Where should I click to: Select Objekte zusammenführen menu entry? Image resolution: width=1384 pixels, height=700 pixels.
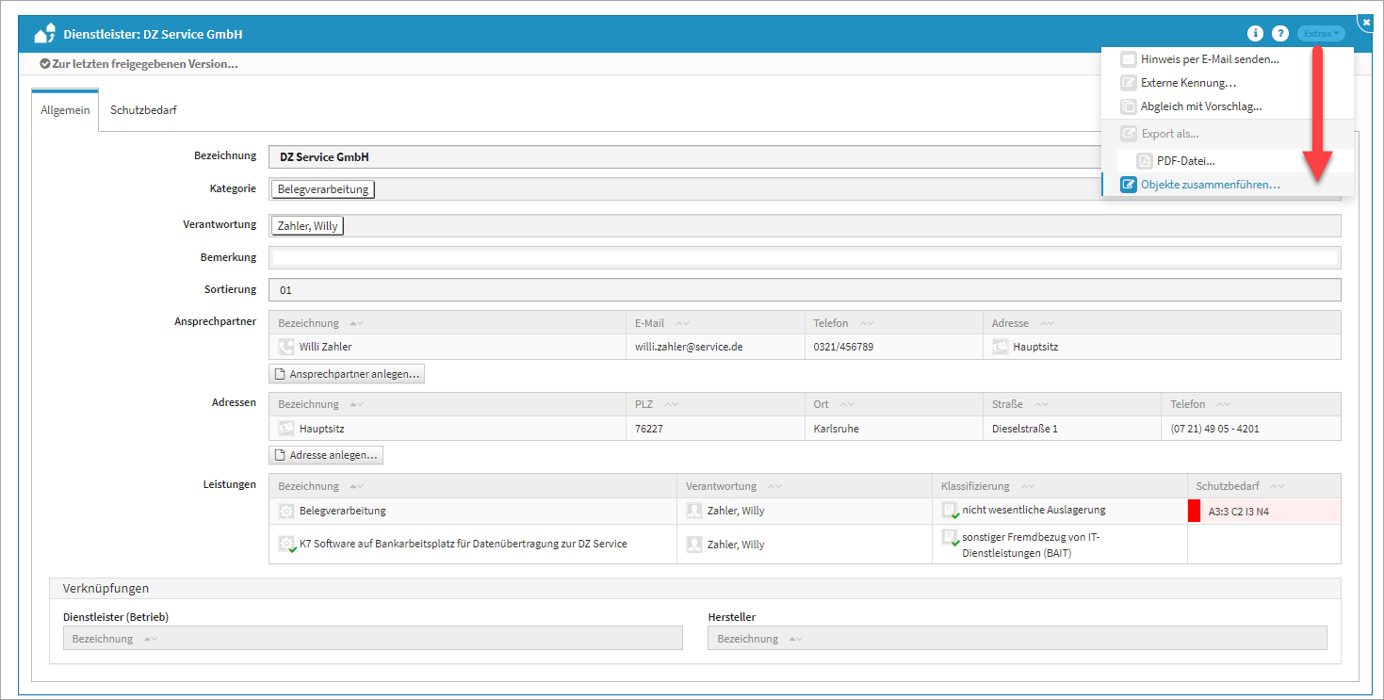[x=1210, y=185]
